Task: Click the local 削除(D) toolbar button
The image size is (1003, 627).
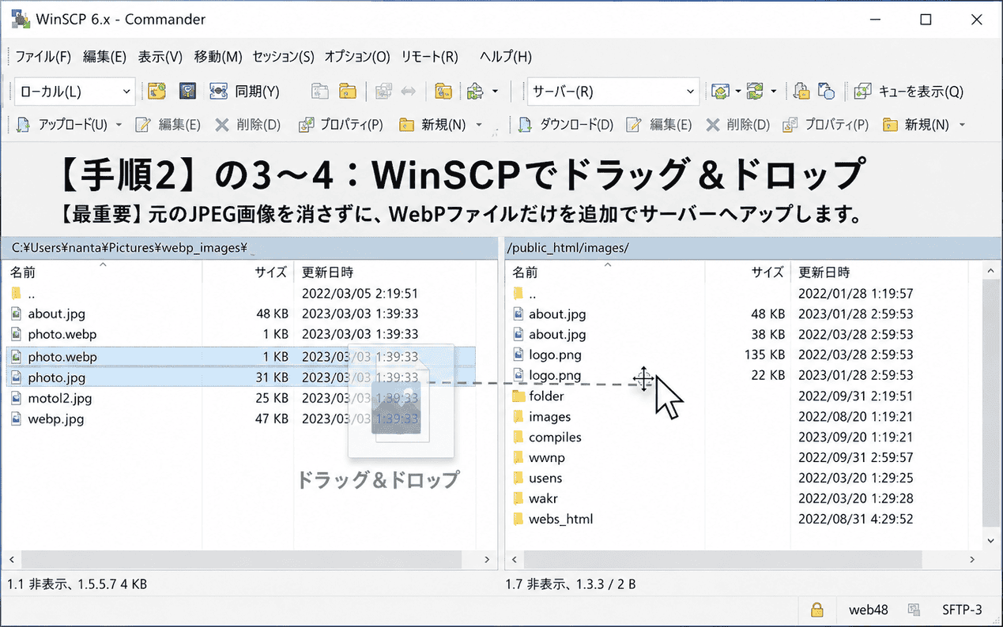Action: pos(247,125)
